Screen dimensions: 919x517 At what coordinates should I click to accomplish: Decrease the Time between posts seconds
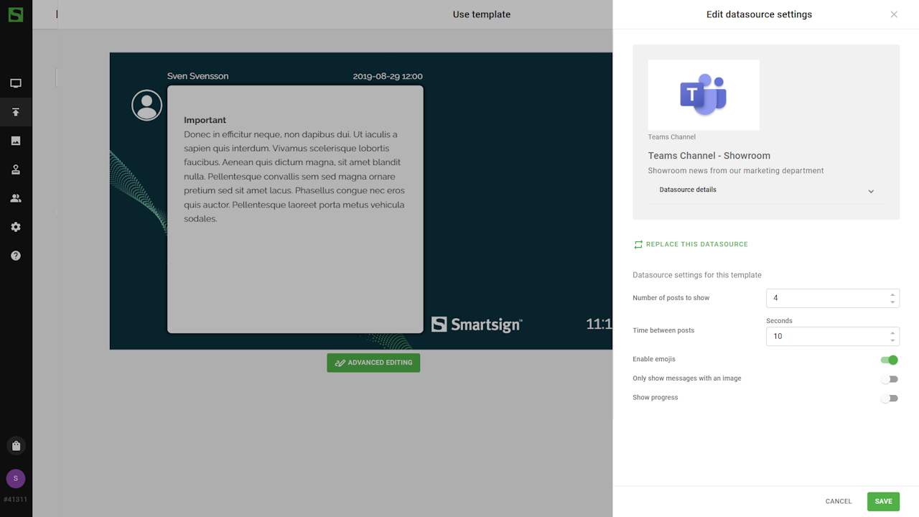point(892,340)
